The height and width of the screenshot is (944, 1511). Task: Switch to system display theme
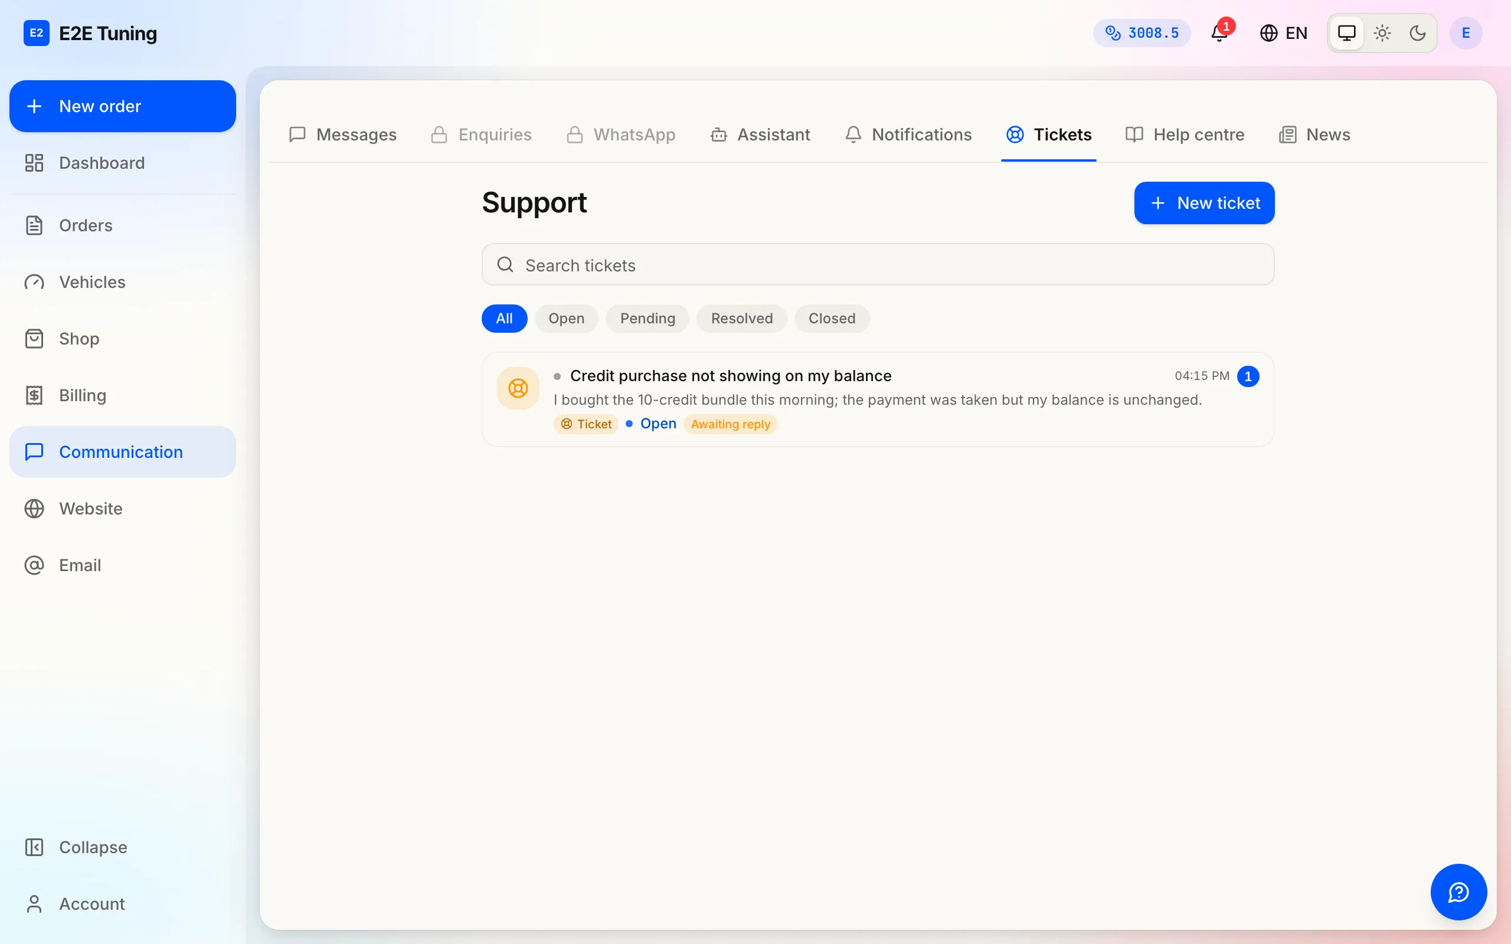click(x=1346, y=32)
